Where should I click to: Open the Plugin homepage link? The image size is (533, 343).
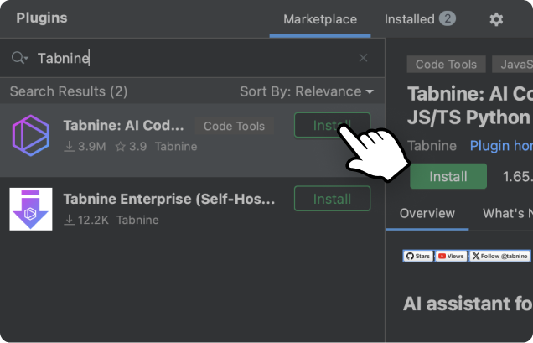(500, 146)
